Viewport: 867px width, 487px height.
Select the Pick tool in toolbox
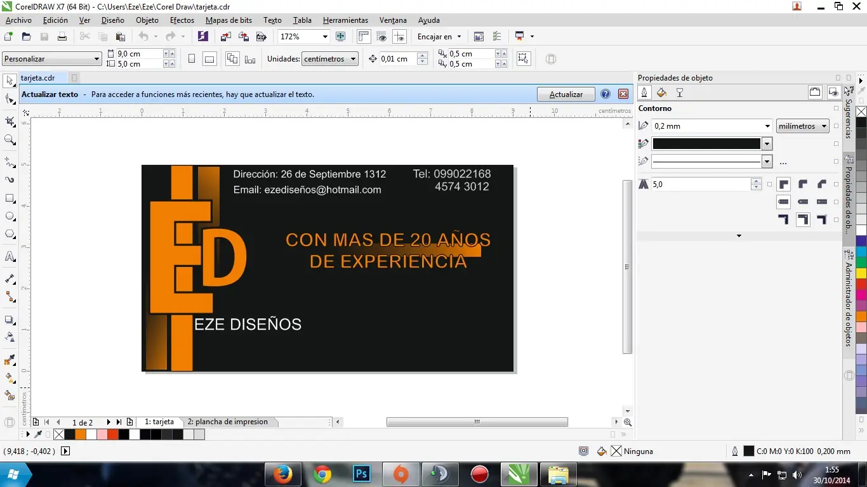[x=10, y=81]
